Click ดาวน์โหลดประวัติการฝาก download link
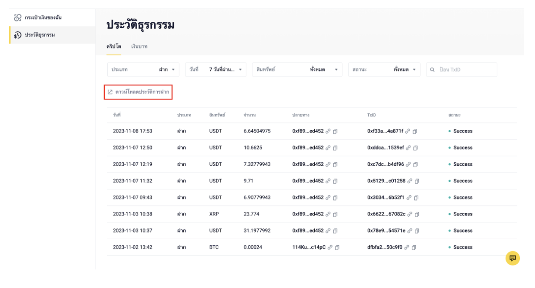Viewport: 535px width, 288px height. click(x=138, y=92)
